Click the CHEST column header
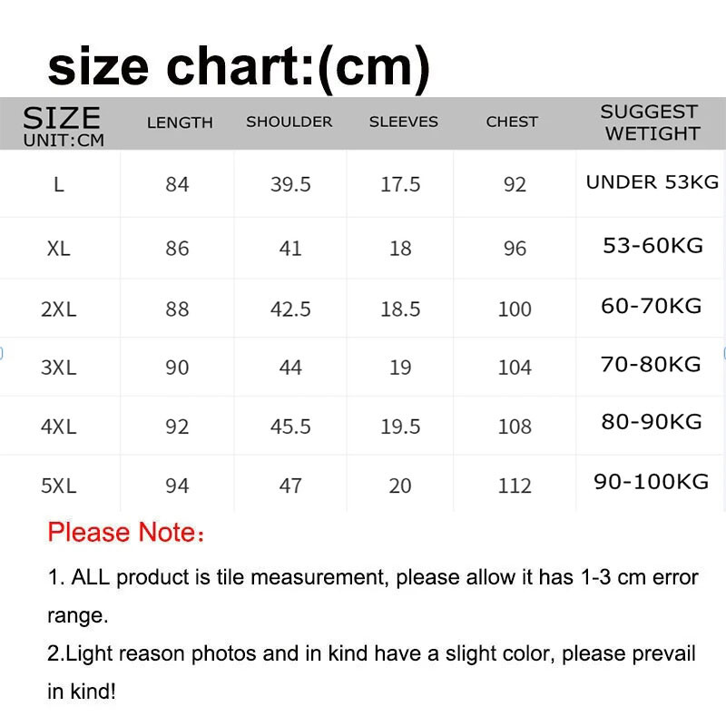726x726 pixels. [x=512, y=122]
